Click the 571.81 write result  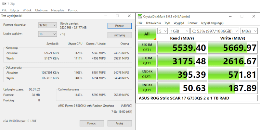pyautogui.click(x=233, y=74)
